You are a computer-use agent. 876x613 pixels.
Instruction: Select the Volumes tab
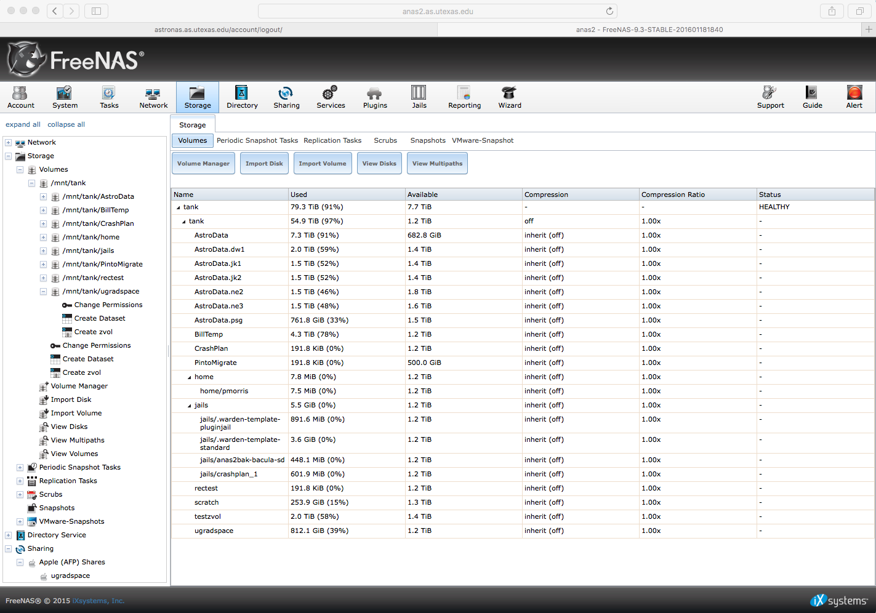tap(193, 140)
